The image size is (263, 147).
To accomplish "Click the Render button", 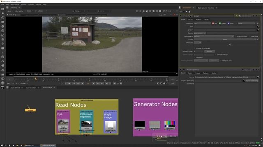I will click(x=209, y=51).
